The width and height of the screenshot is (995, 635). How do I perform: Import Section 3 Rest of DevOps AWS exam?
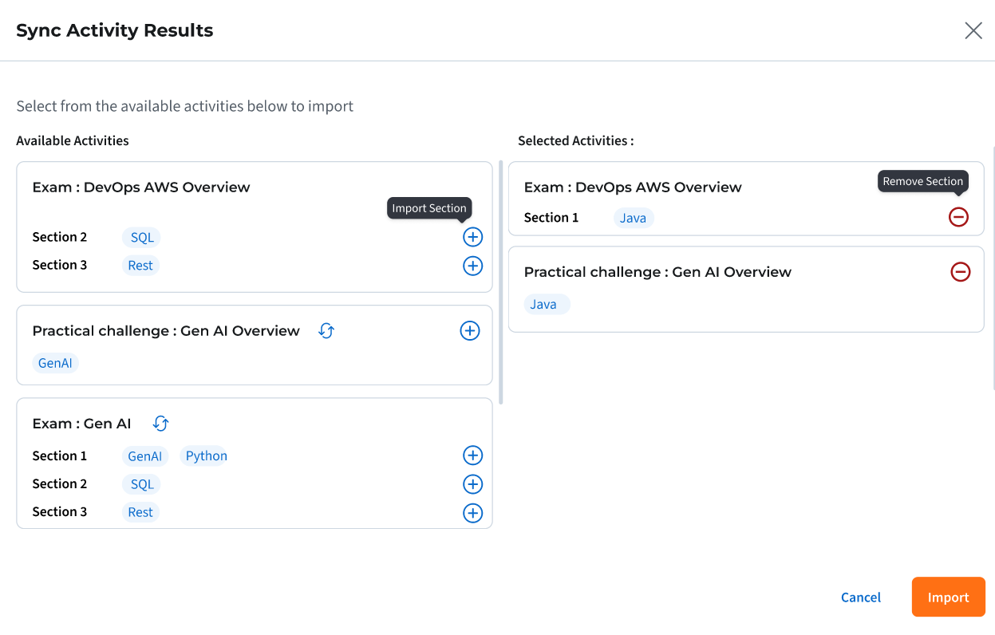click(472, 266)
